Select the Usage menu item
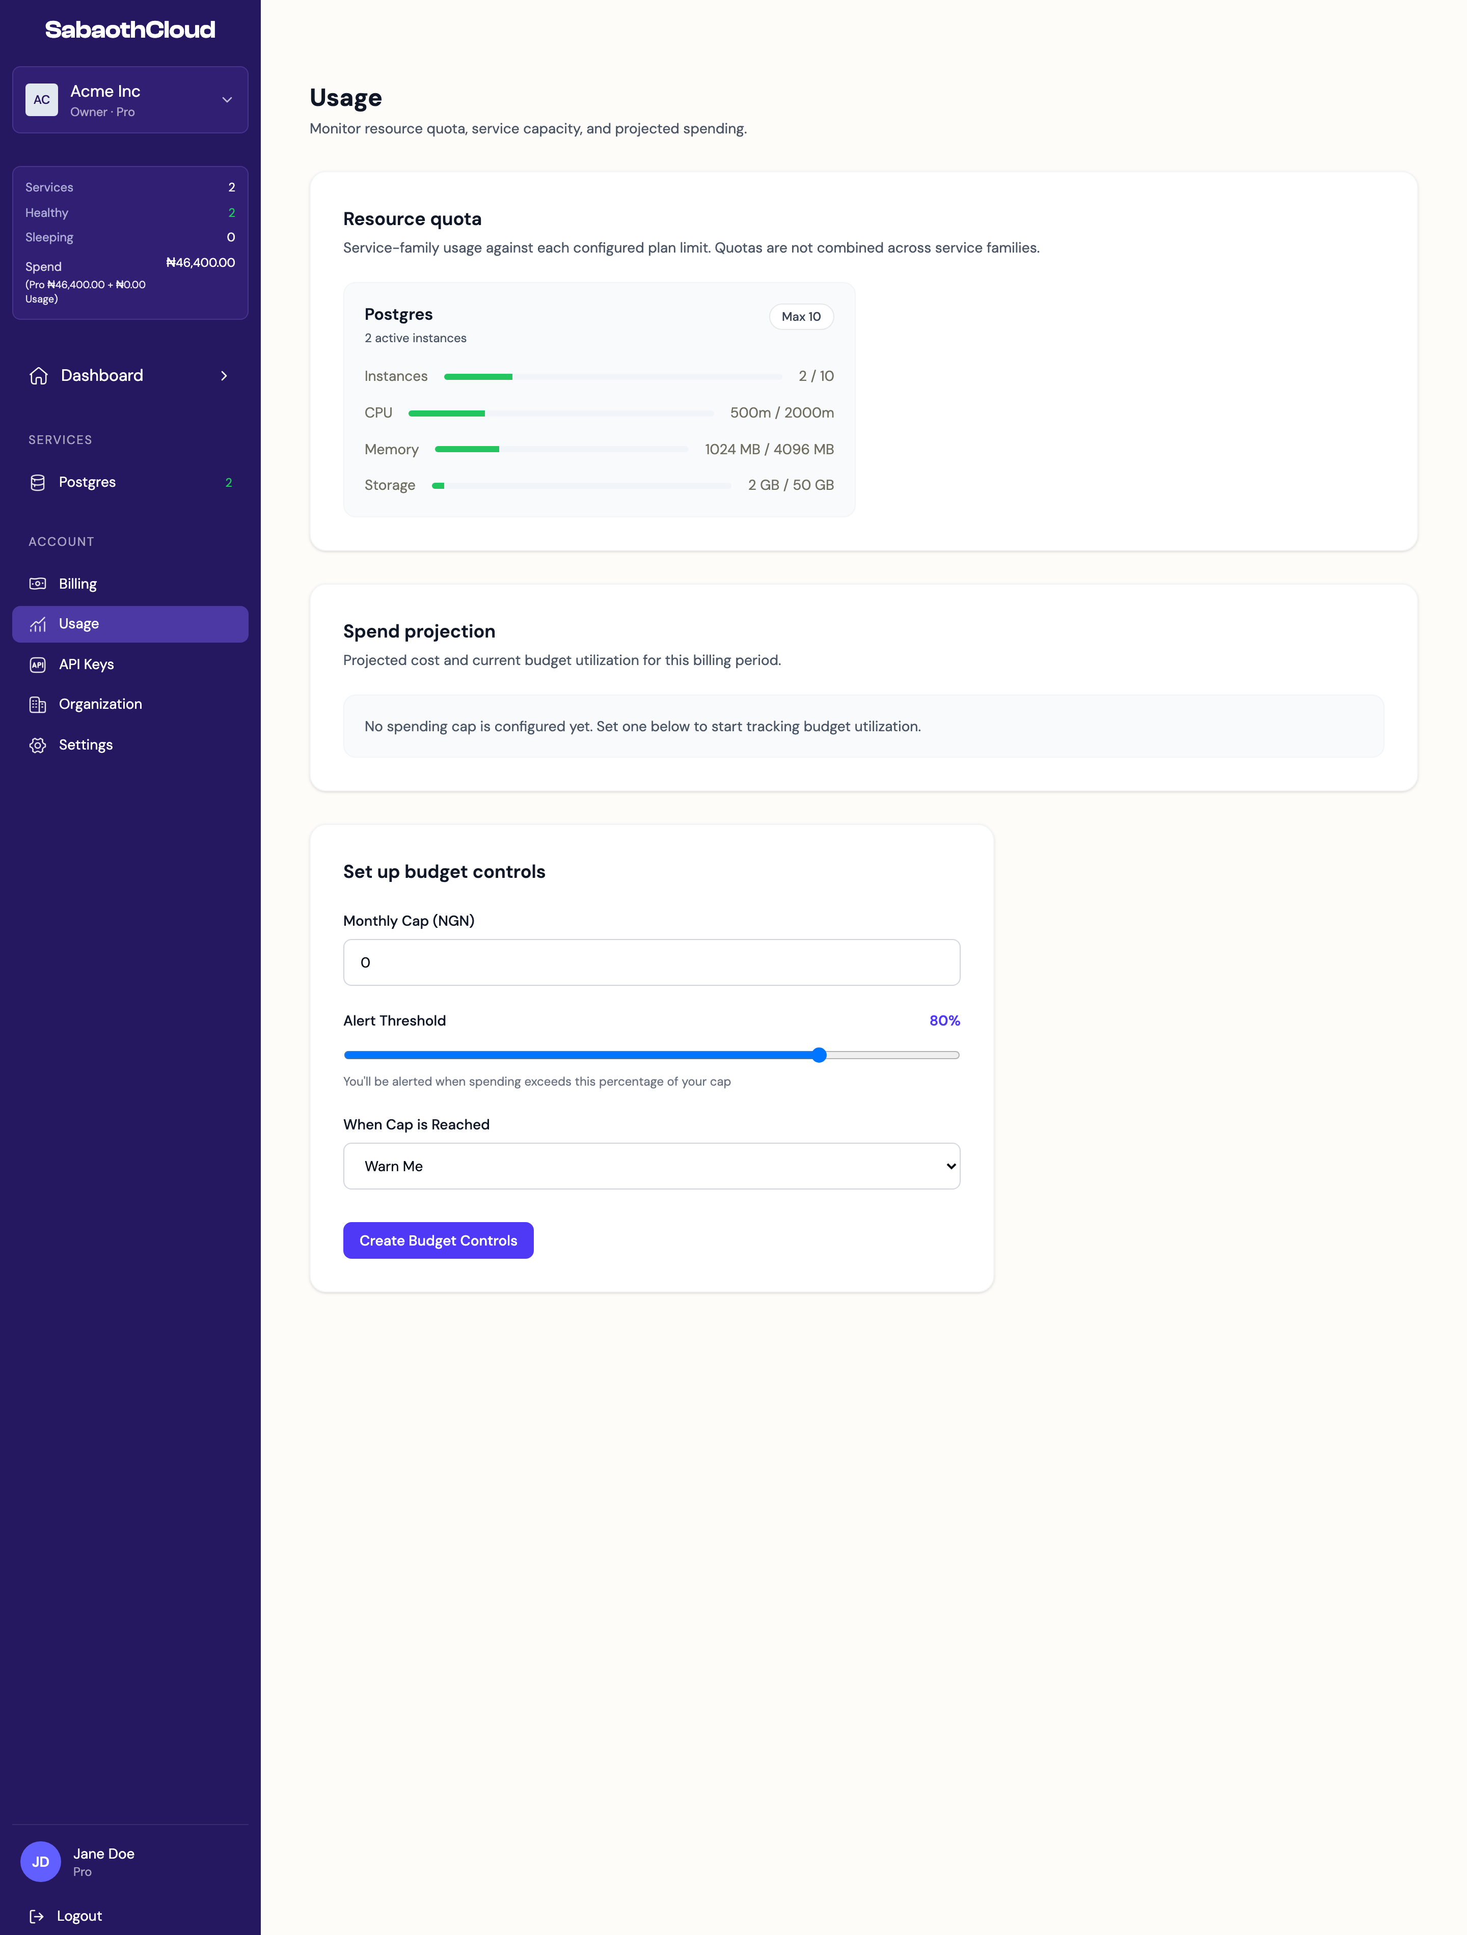Screen dimensions: 1467x1935 click(x=130, y=624)
